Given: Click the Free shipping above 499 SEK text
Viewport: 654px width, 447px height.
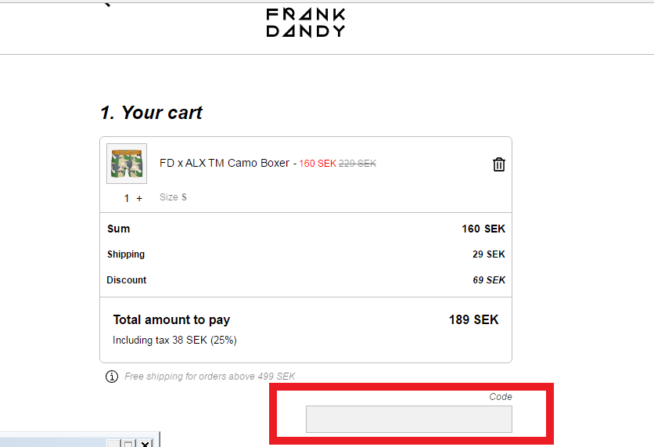Looking at the screenshot, I should [x=210, y=377].
